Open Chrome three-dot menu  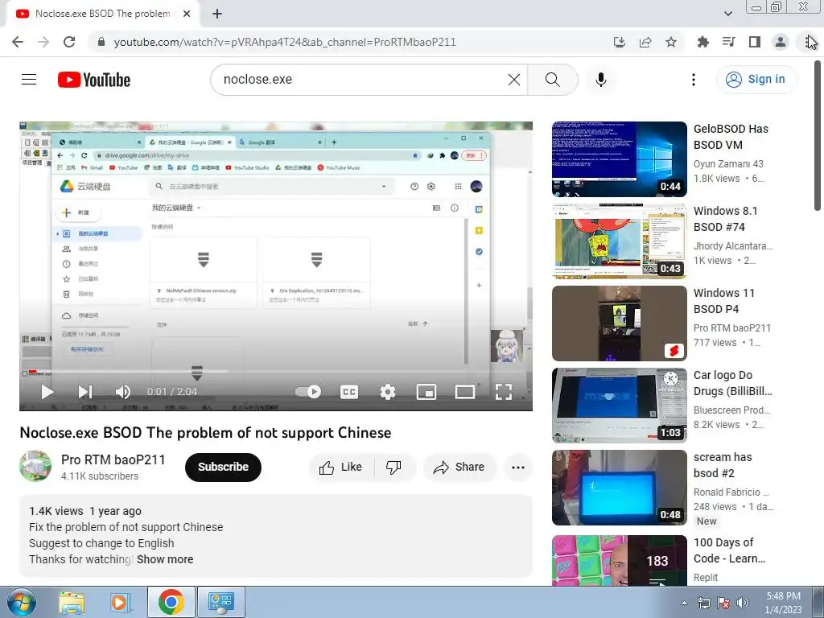(808, 42)
